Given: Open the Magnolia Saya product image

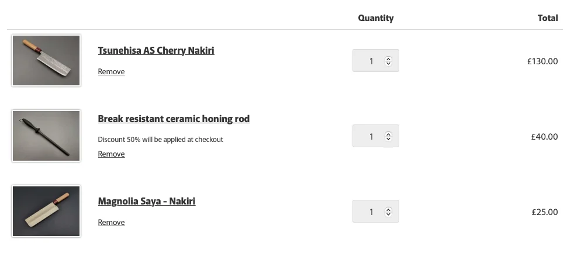Looking at the screenshot, I should click(46, 212).
